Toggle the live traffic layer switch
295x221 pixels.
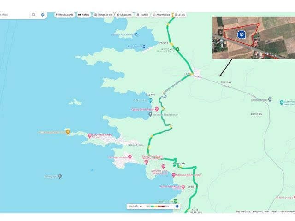tap(176, 206)
